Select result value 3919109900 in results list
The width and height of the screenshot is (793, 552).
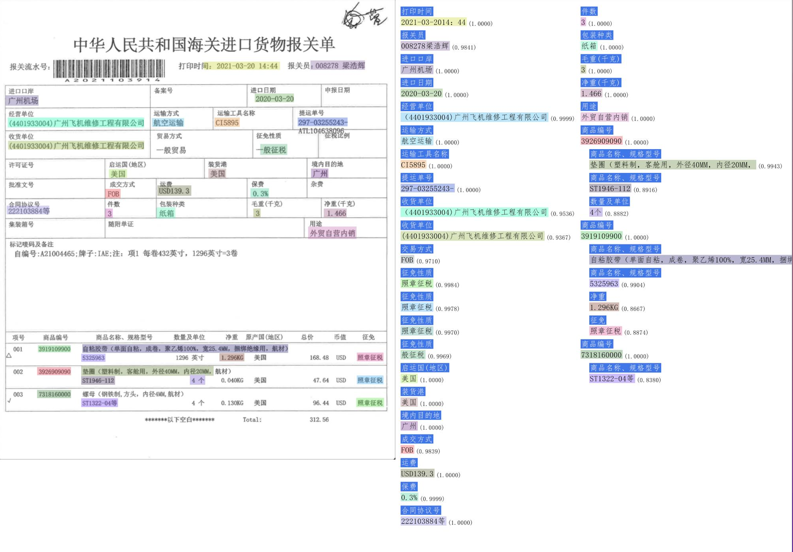[x=601, y=236]
